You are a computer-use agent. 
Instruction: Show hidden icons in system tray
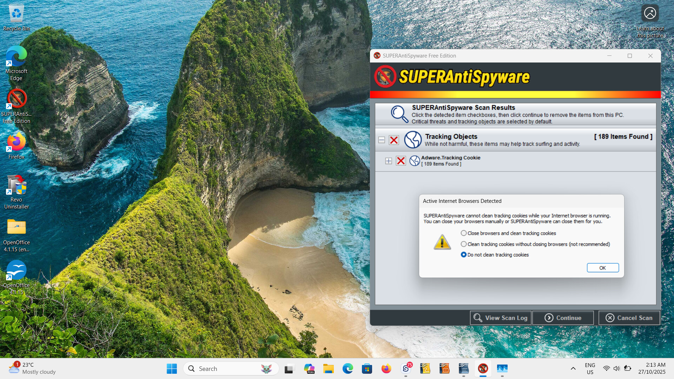pos(573,368)
